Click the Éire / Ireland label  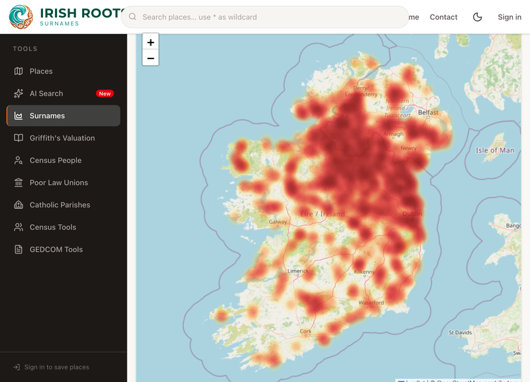tap(323, 214)
